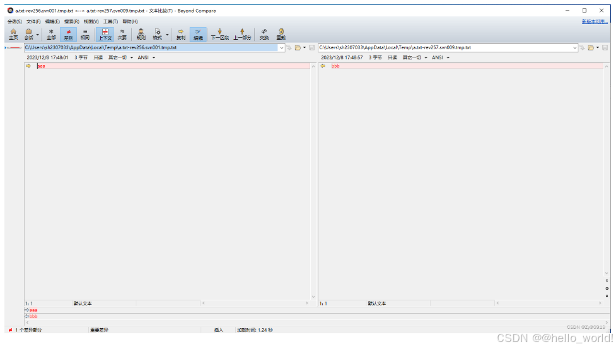Show all lines with 全部 button
Image resolution: width=616 pixels, height=349 pixels.
pos(51,34)
